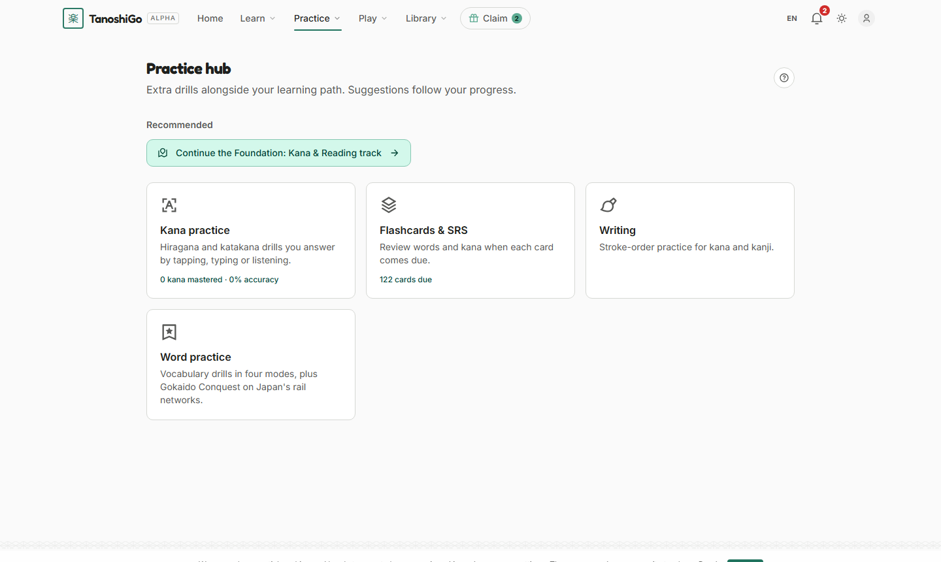Open the Writing card title
Screen dimensions: 941x562
click(618, 230)
